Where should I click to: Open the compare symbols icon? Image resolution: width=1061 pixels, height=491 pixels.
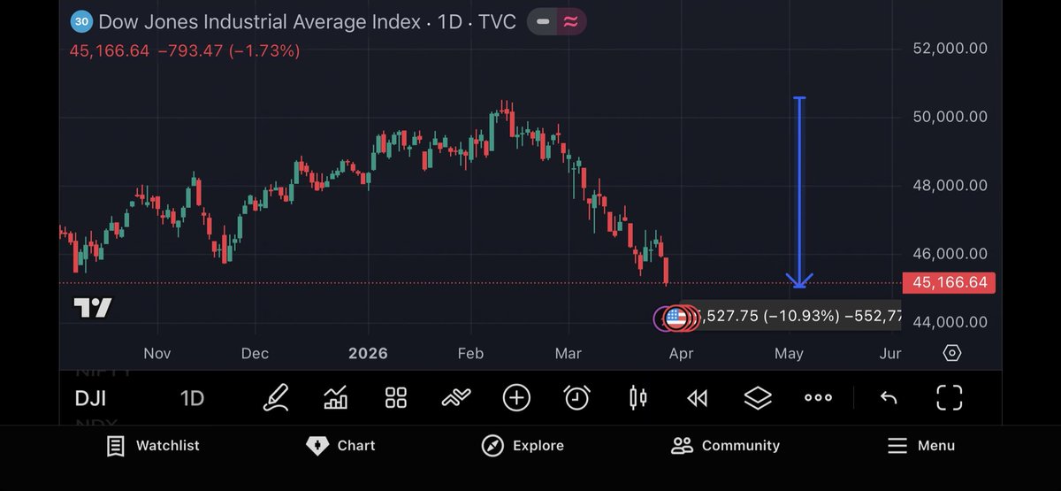(455, 398)
